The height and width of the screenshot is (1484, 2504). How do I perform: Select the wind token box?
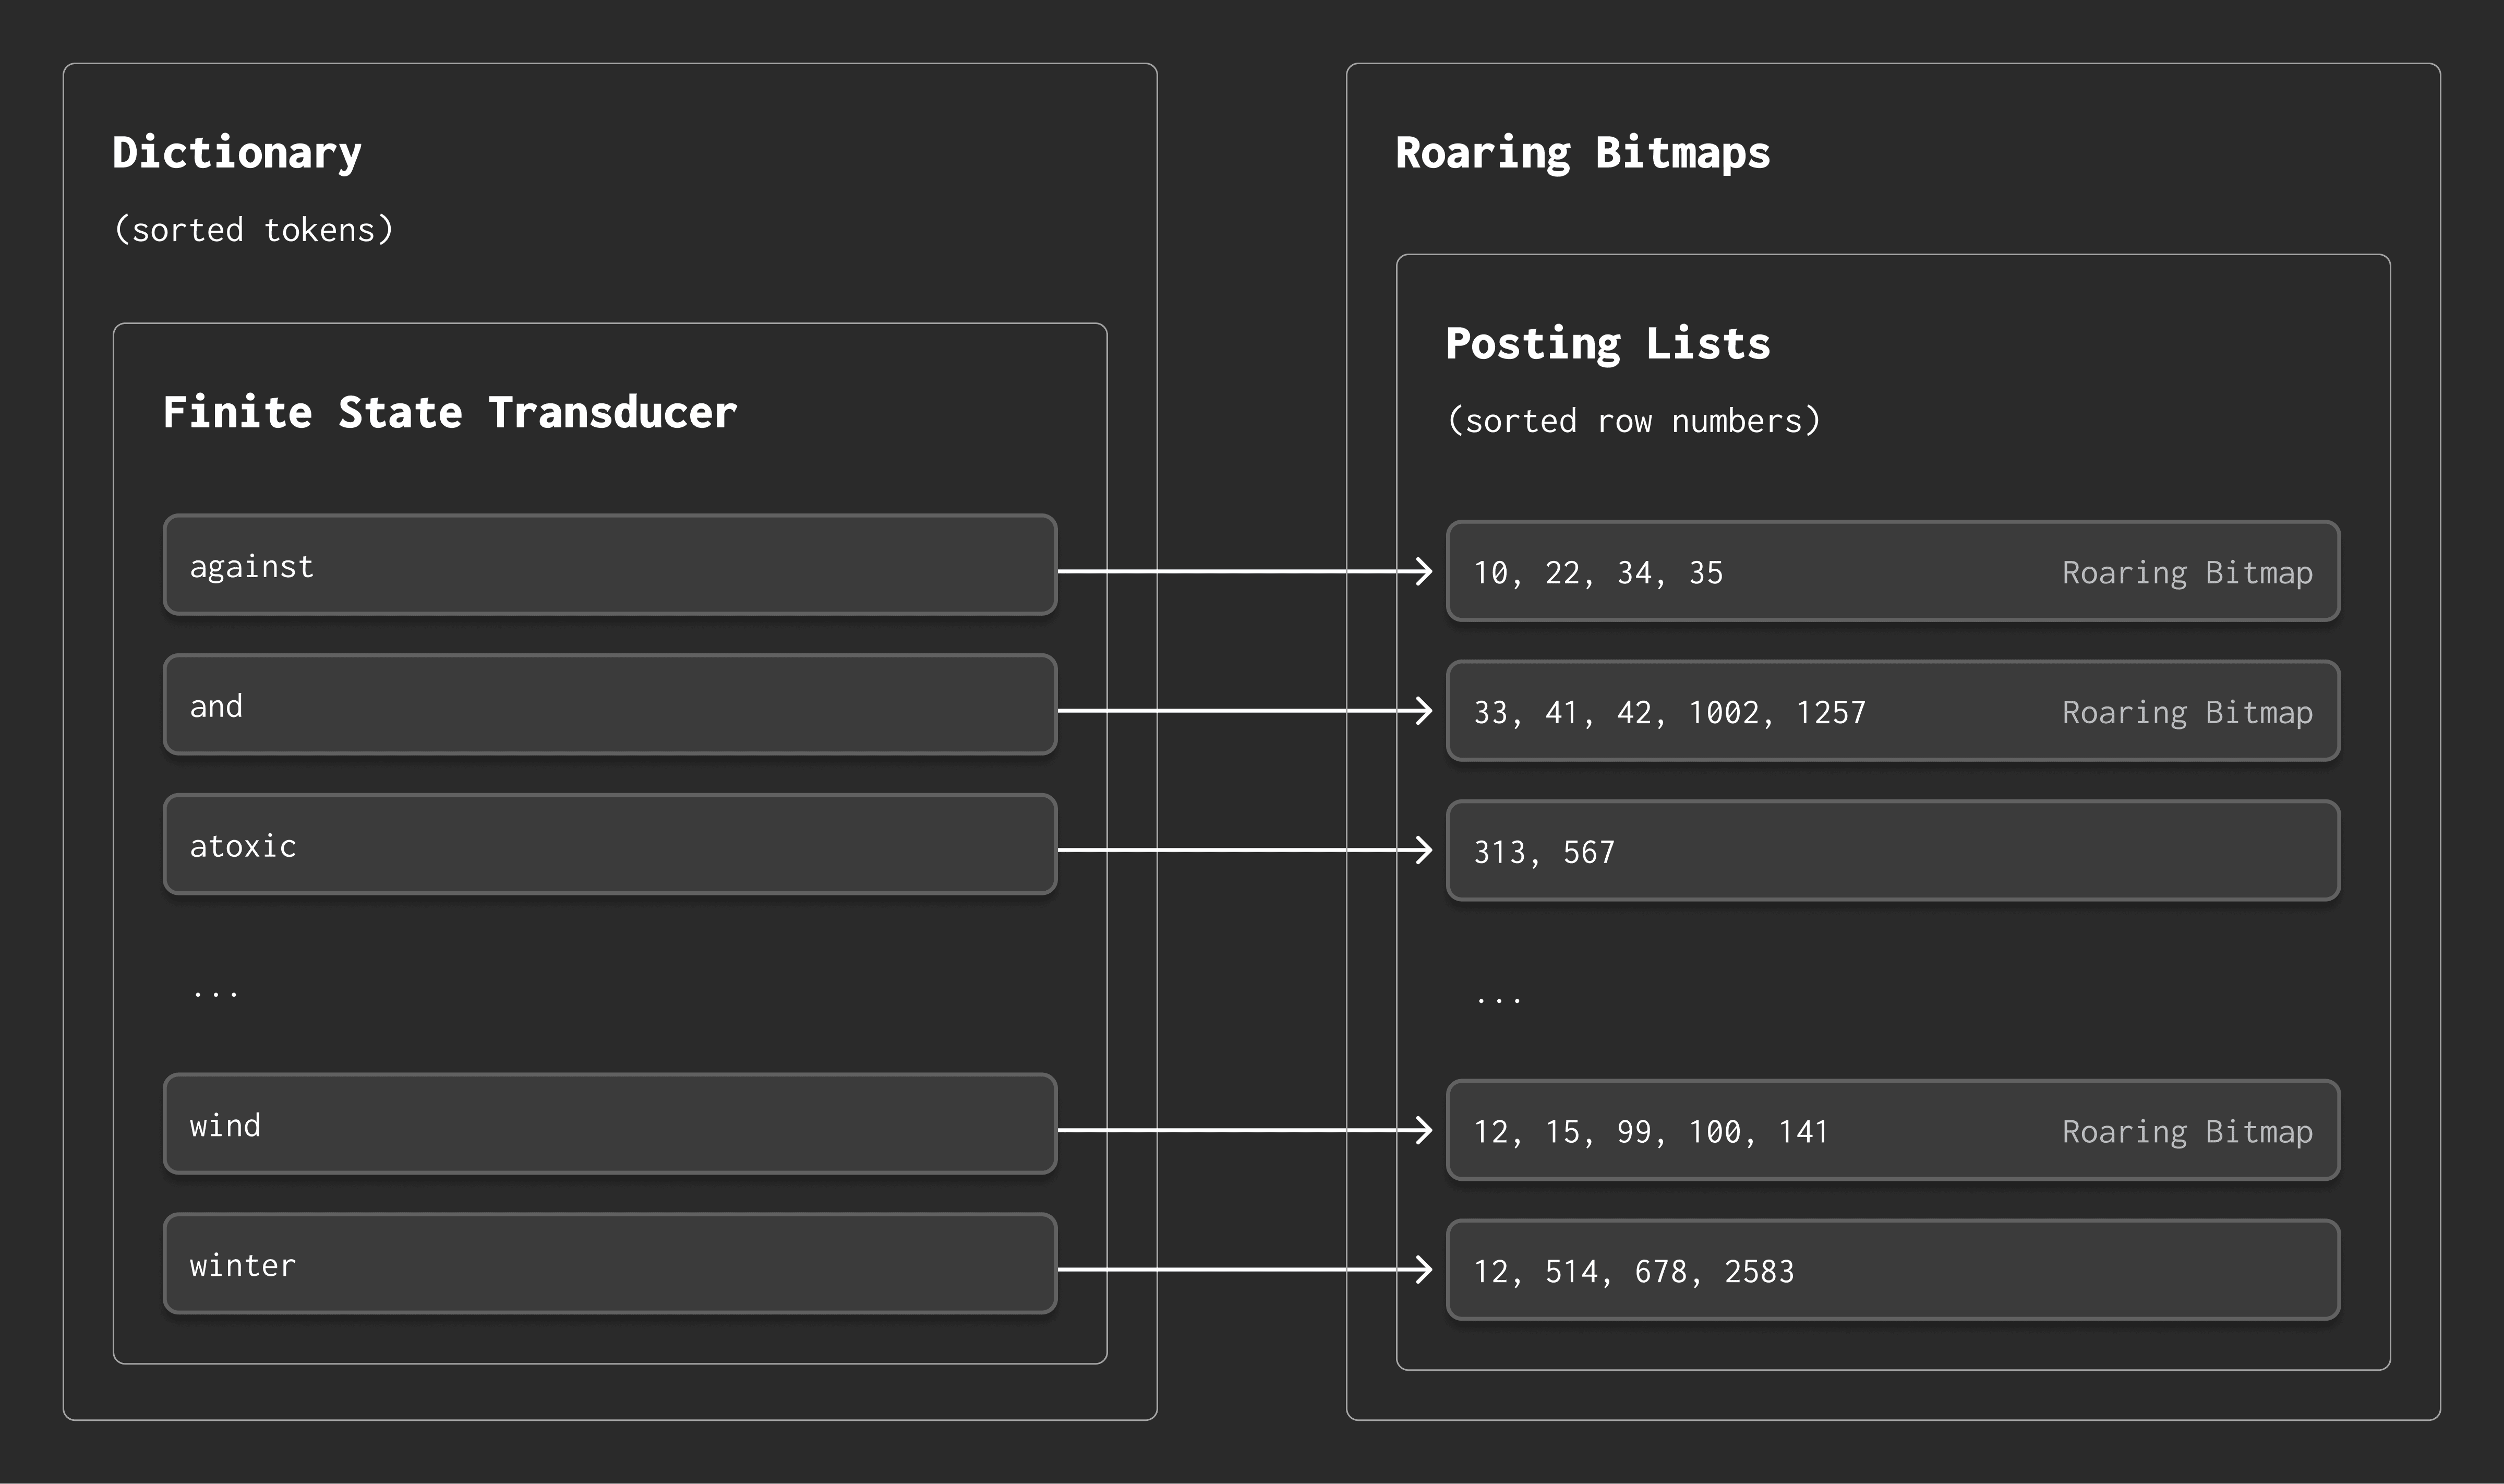tap(610, 1124)
